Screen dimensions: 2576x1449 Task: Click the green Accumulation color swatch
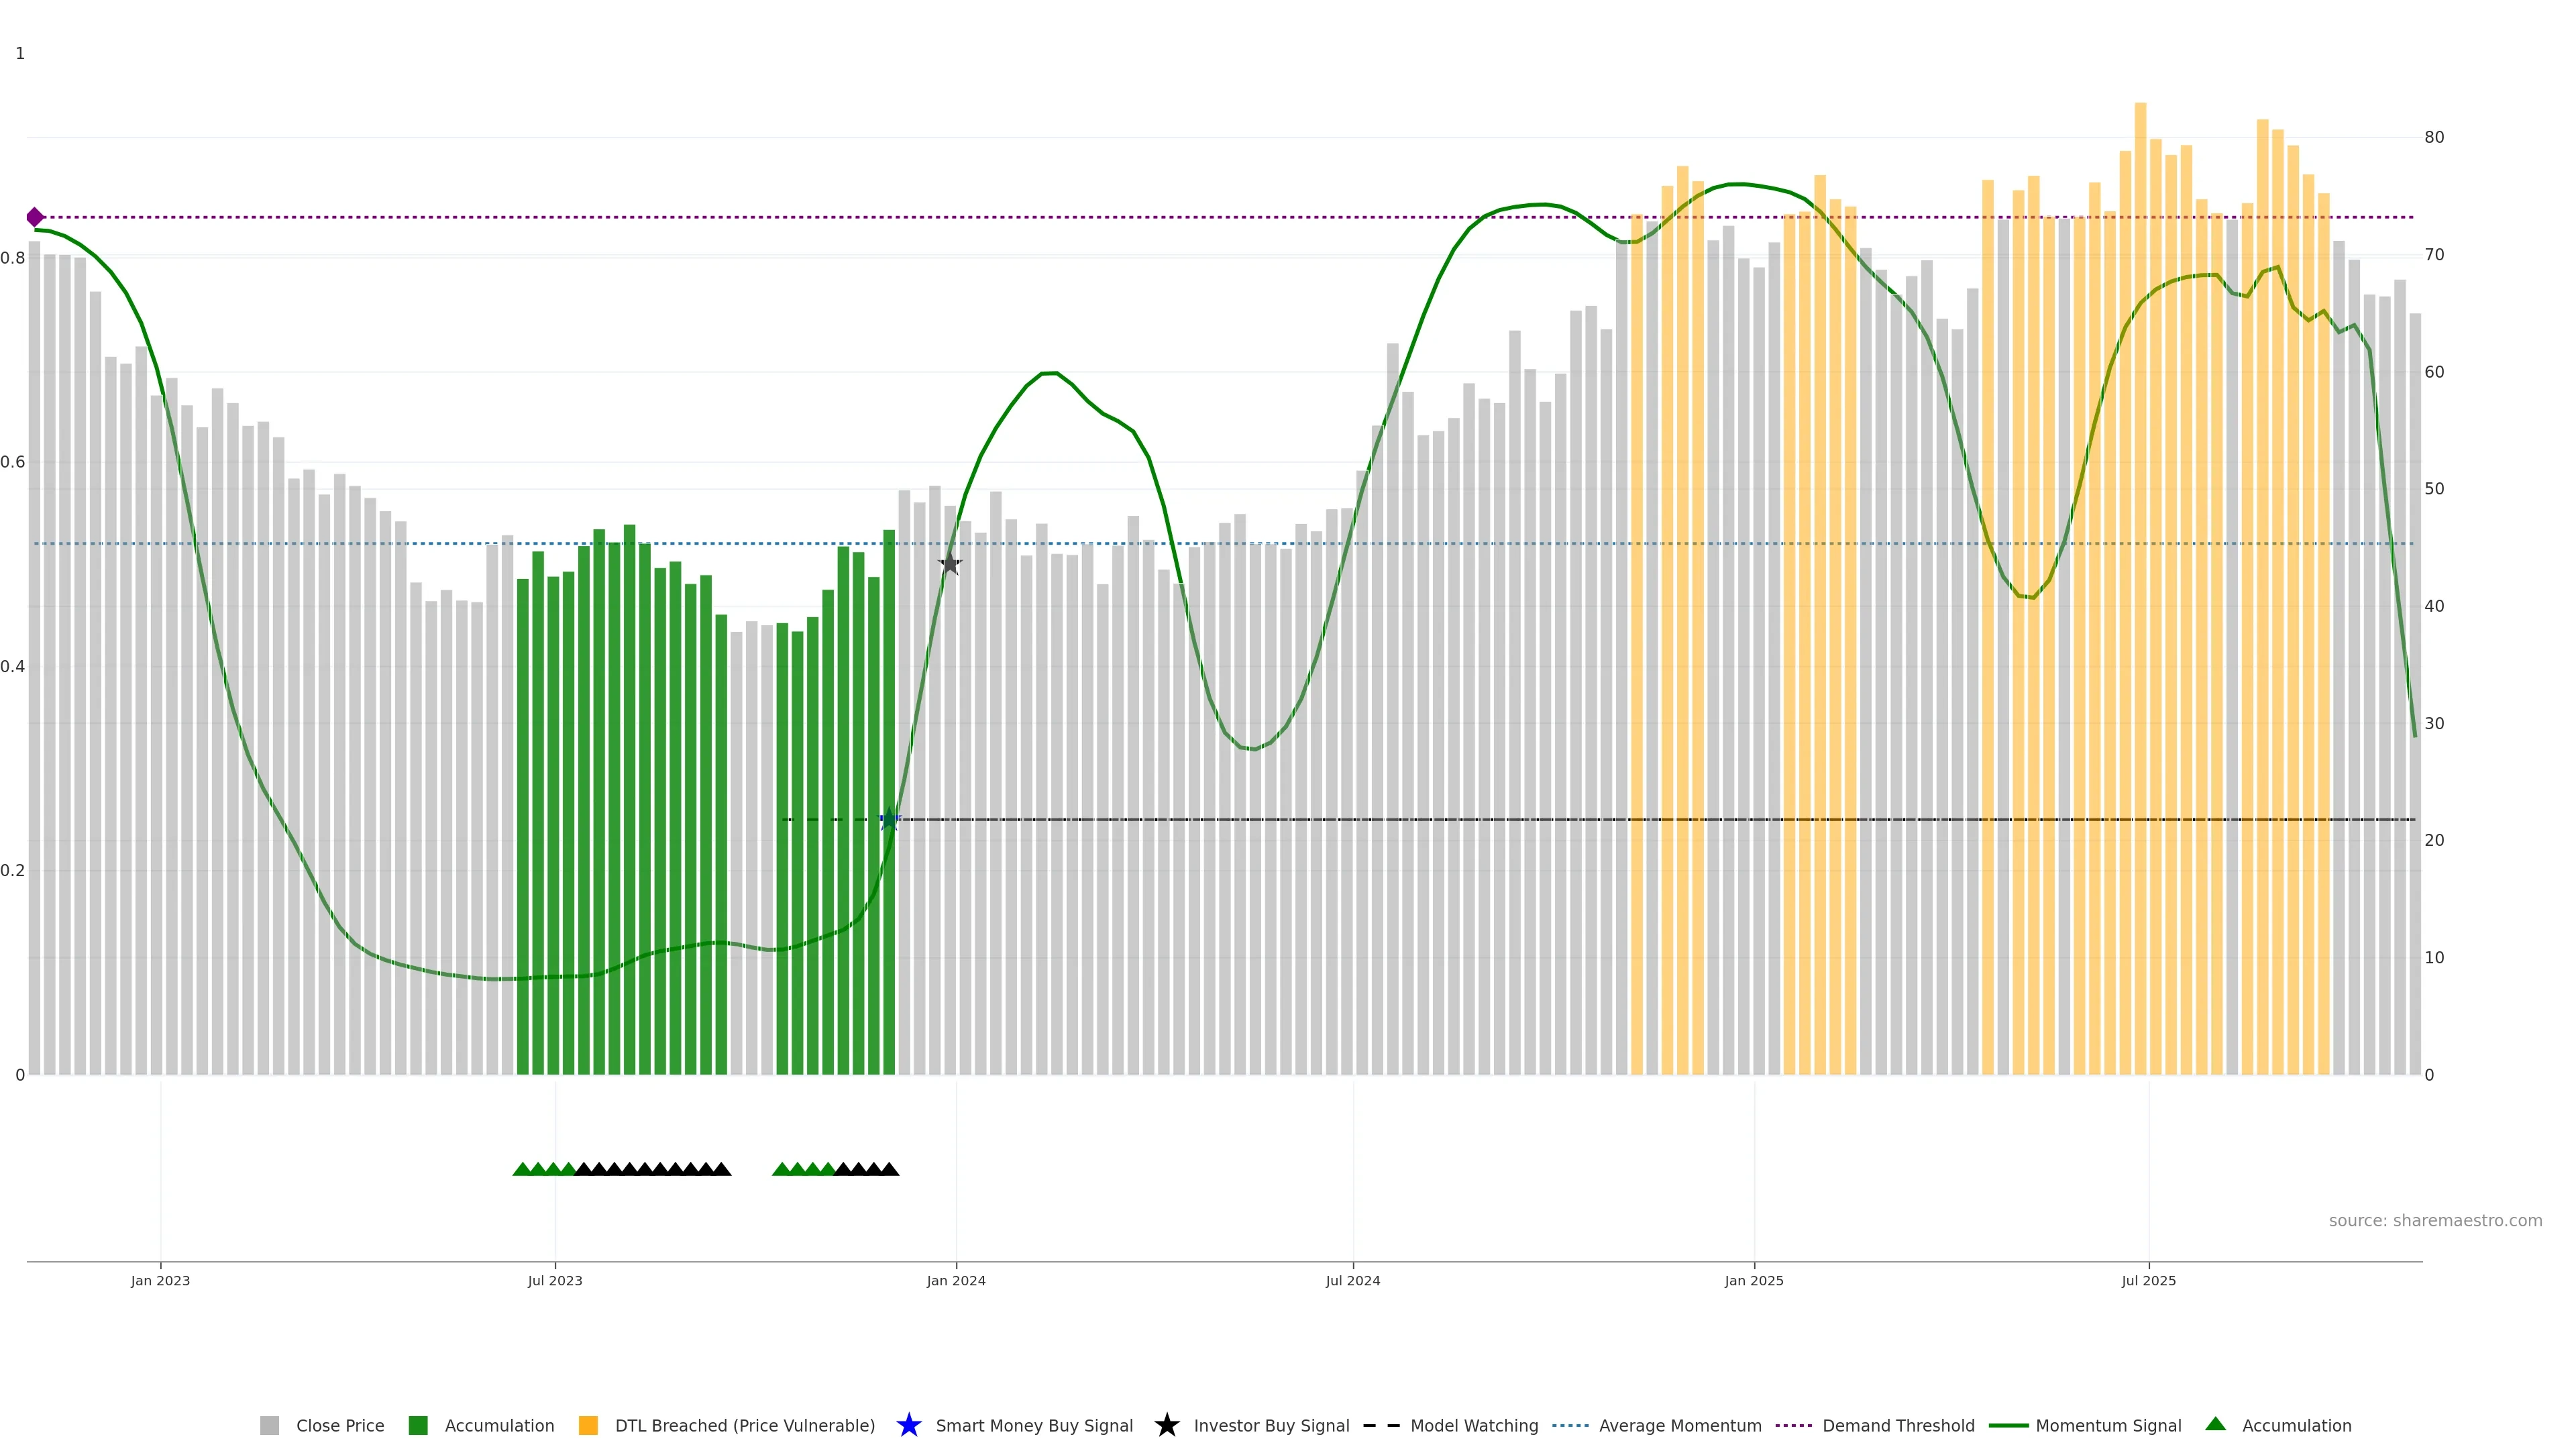(x=418, y=1426)
